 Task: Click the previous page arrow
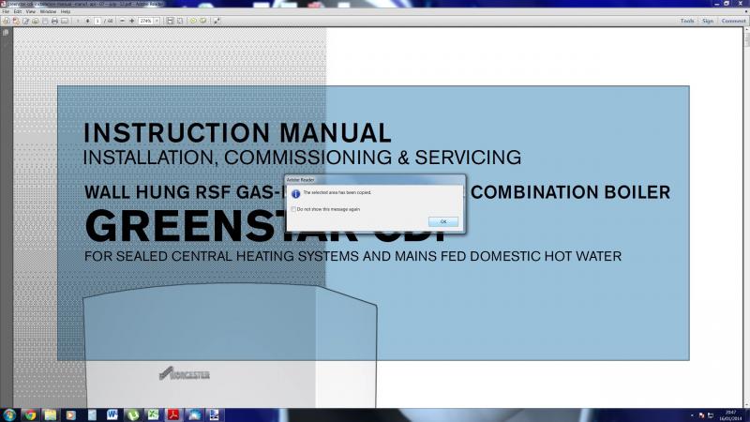coord(77,20)
